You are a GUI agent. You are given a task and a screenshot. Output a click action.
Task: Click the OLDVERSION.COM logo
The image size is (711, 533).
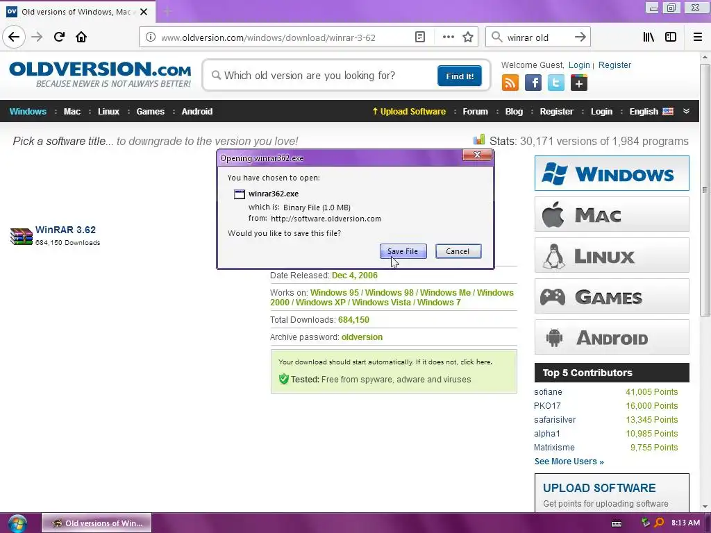[x=100, y=74]
